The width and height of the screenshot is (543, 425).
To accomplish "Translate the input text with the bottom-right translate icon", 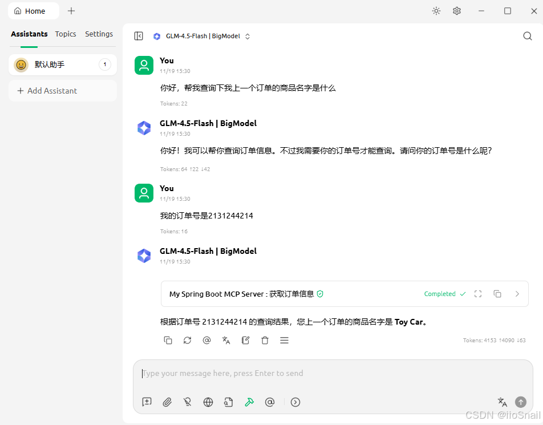I will (502, 402).
